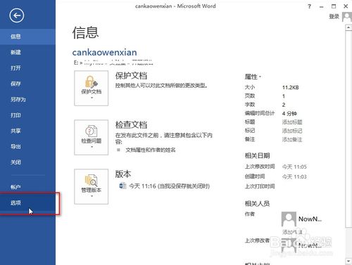Screen dimensions: 352x265
Task: Click the 添加标记 field
Action: pyautogui.click(x=292, y=131)
